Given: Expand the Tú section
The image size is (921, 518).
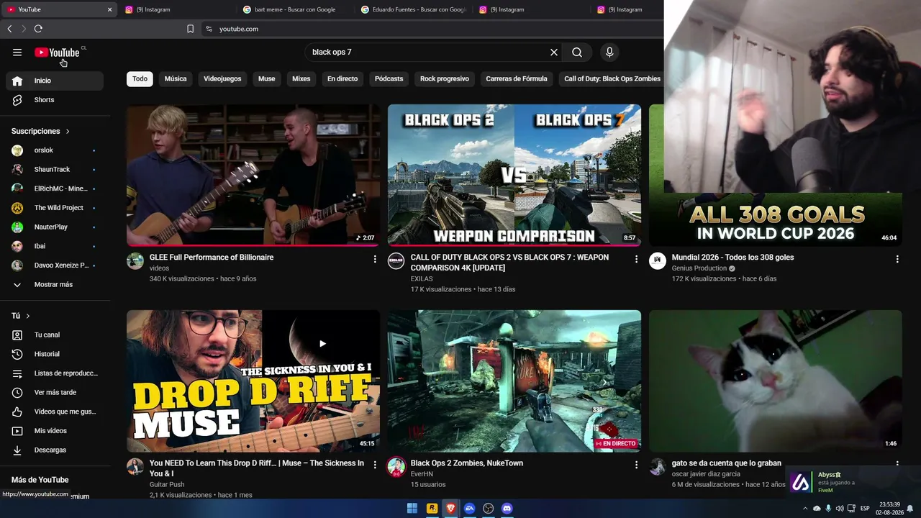Looking at the screenshot, I should pos(21,316).
